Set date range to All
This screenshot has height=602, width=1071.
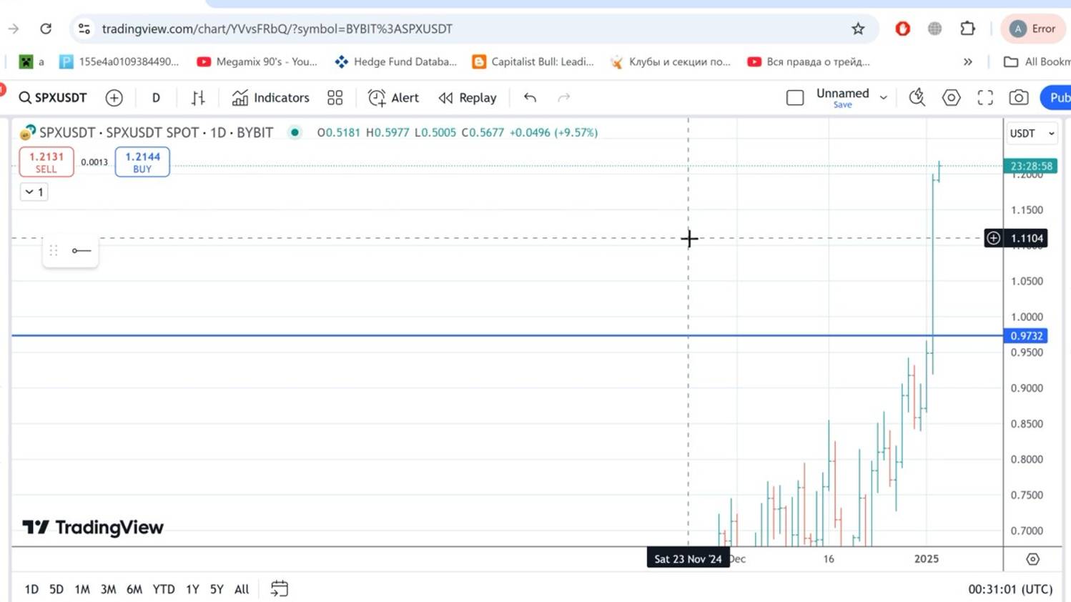(x=242, y=589)
